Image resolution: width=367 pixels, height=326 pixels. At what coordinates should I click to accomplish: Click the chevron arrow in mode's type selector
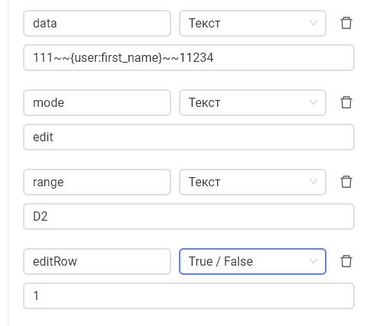[x=313, y=102]
